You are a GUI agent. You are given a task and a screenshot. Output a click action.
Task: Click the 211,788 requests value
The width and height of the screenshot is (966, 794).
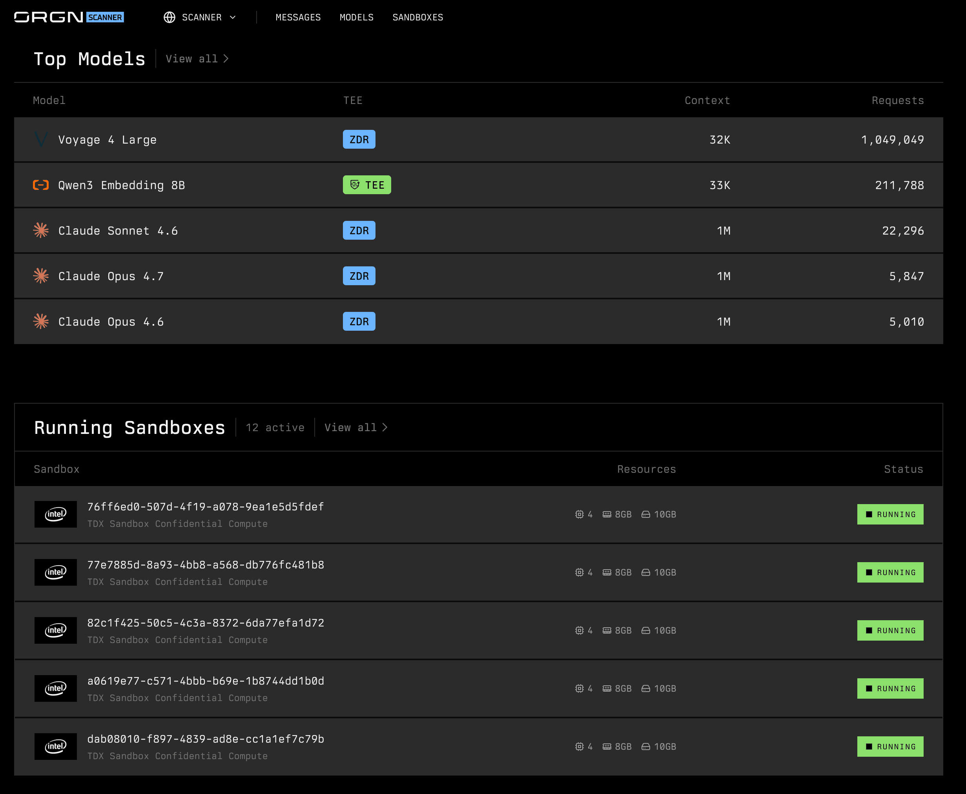900,185
